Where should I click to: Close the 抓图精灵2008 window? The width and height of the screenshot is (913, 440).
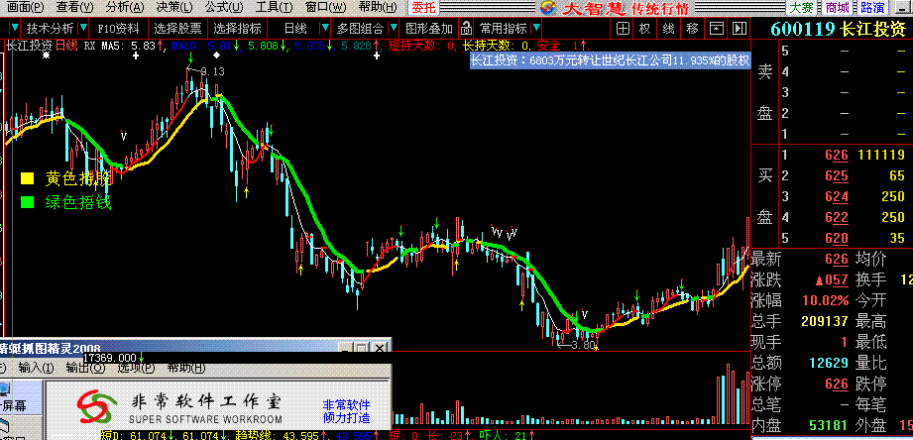(380, 348)
